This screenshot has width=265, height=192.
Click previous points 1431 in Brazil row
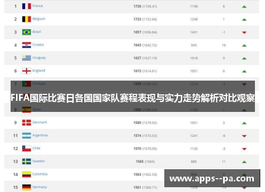[x=194, y=32]
